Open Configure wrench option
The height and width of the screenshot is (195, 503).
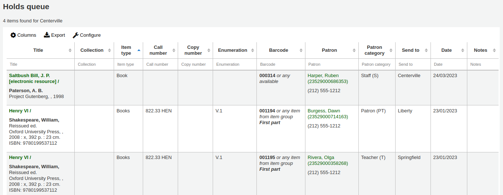(75, 35)
